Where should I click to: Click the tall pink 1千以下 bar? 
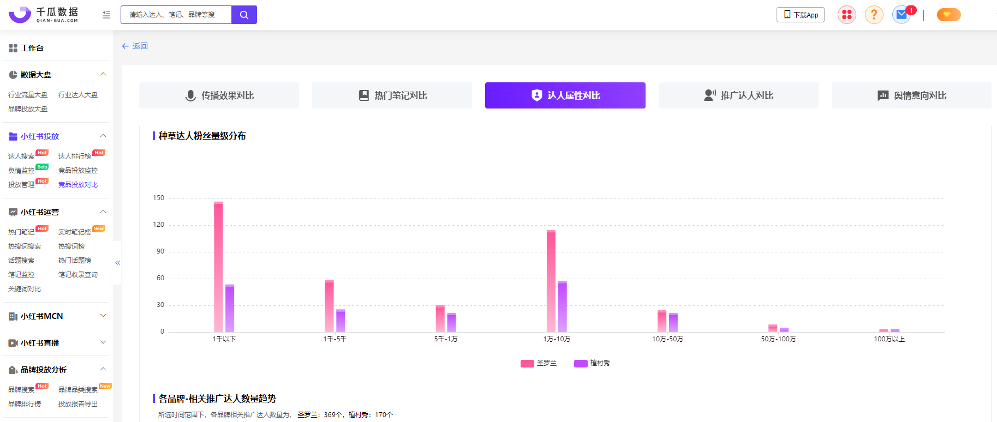click(x=218, y=267)
